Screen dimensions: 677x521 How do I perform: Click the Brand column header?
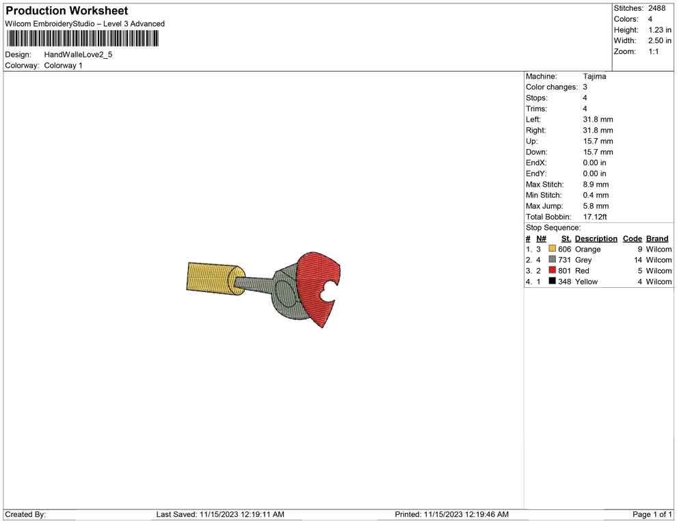(x=657, y=239)
